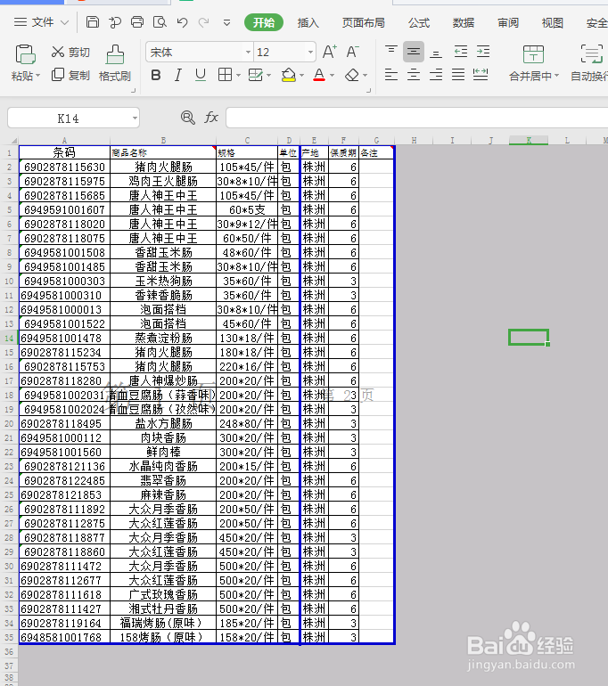
Task: Click 合并居中 merge and center icon
Action: [x=533, y=54]
